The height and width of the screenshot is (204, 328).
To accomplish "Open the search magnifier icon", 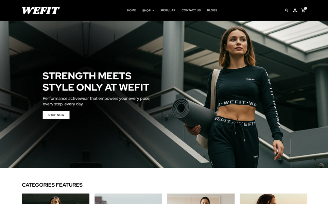I will point(287,10).
